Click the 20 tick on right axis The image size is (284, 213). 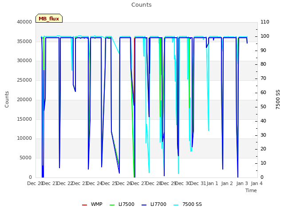(x=263, y=149)
